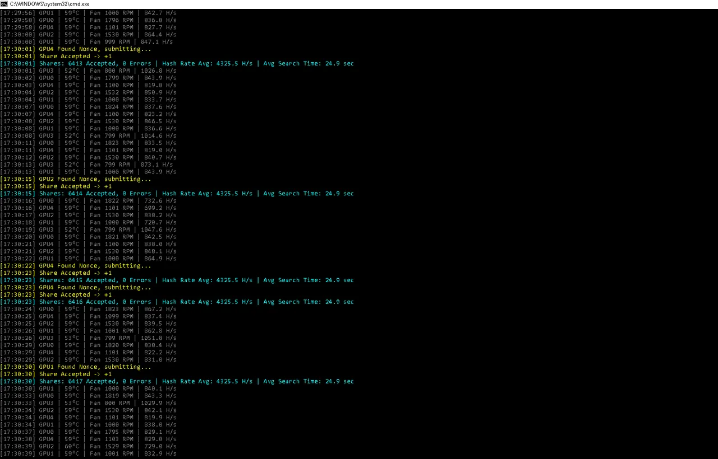Select the GPU2 line reading 850.9 H/s

coord(88,92)
